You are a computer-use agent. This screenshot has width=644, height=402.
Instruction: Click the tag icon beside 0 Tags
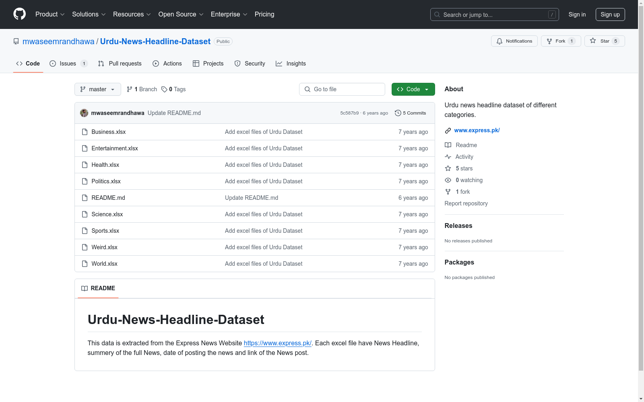click(164, 89)
